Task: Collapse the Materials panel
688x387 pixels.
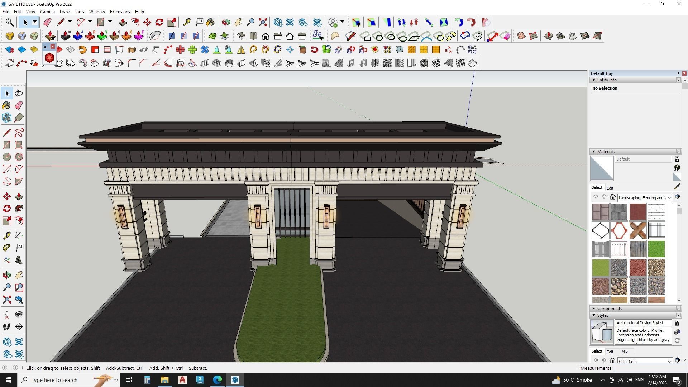Action: (594, 152)
